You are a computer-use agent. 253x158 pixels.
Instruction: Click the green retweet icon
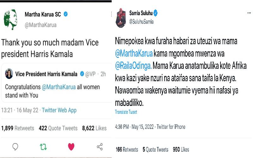[x=43, y=147]
